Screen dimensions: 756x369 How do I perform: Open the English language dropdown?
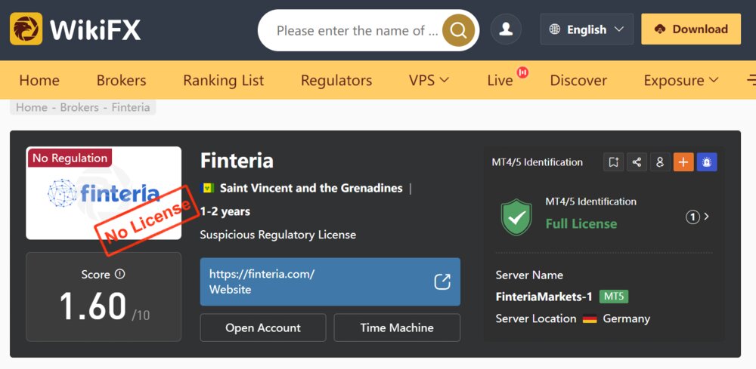click(x=587, y=29)
